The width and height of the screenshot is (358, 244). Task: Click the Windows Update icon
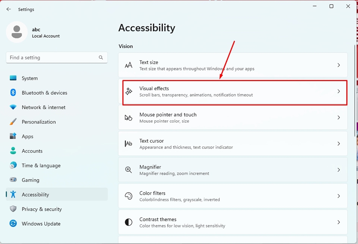pos(13,224)
